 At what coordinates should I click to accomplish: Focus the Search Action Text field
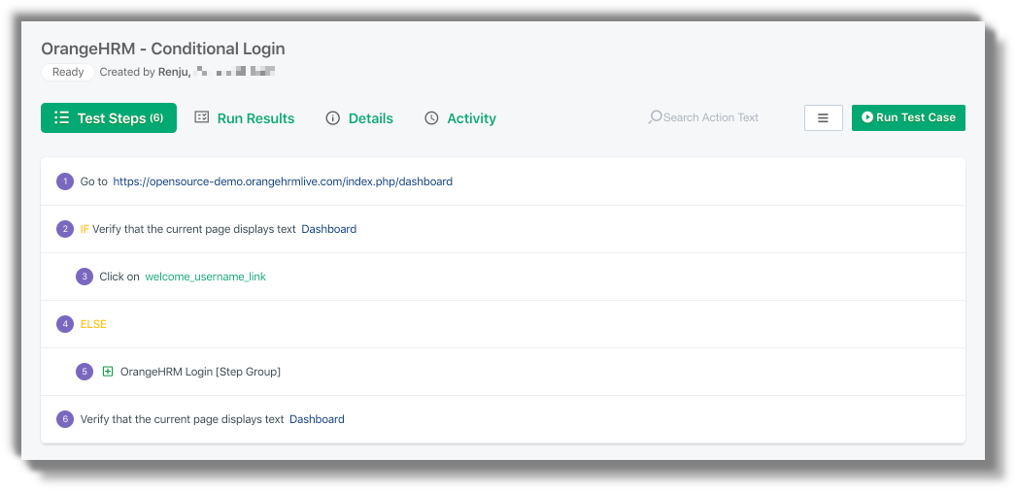coord(711,117)
